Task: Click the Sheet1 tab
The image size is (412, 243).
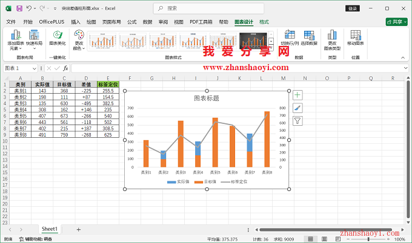Action: (x=50, y=229)
